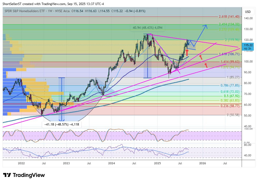Click the 140.00 price axis value

click(248, 18)
